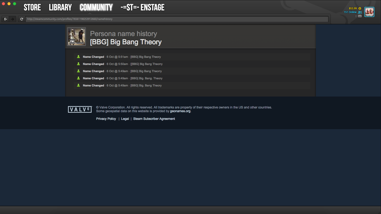Click the profile picture beside Persona name history
Viewport: 381px width, 214px height.
pos(76,37)
